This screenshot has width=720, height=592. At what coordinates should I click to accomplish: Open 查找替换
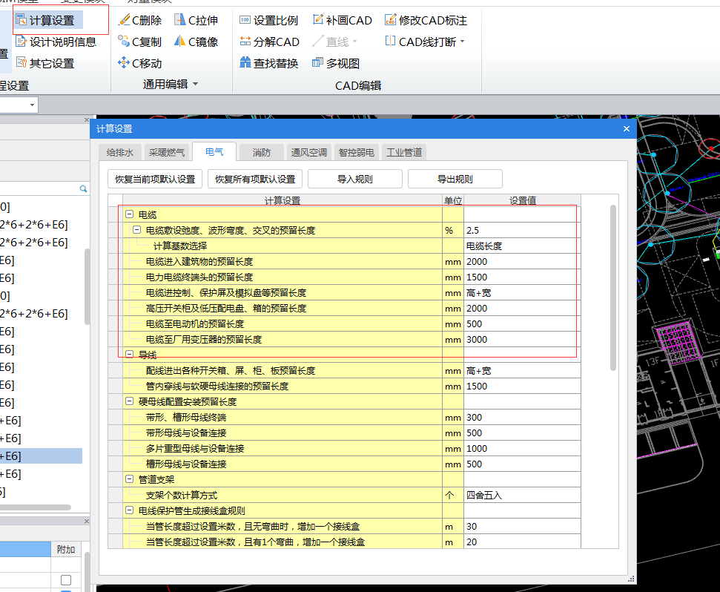pyautogui.click(x=268, y=63)
